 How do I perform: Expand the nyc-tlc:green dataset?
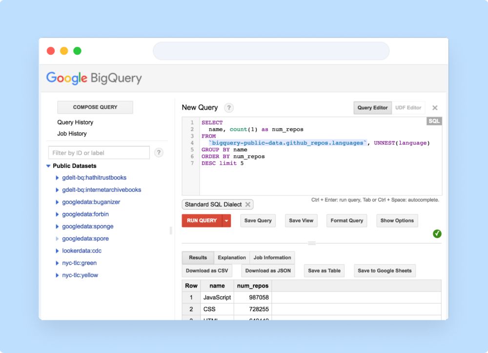(57, 263)
